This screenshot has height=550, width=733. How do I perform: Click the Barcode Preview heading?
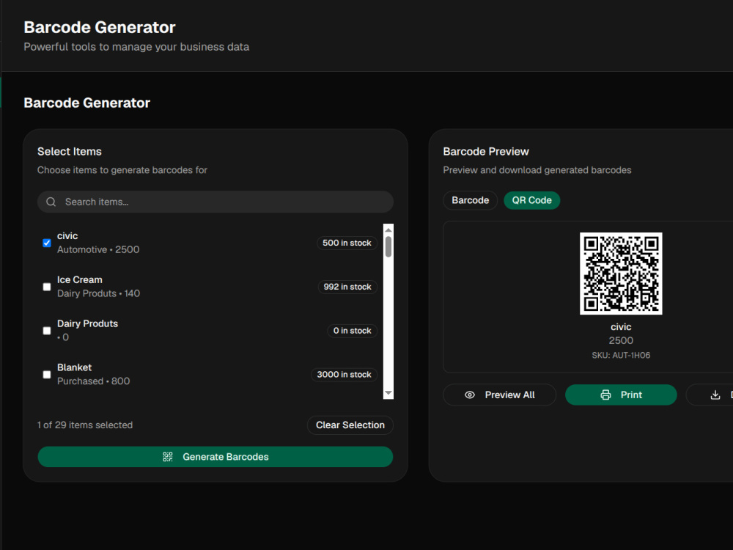[486, 152]
